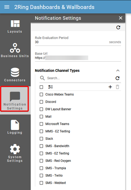The image size is (131, 190).
Task: Collapse the Notification Channel Types section
Action: [x=118, y=70]
